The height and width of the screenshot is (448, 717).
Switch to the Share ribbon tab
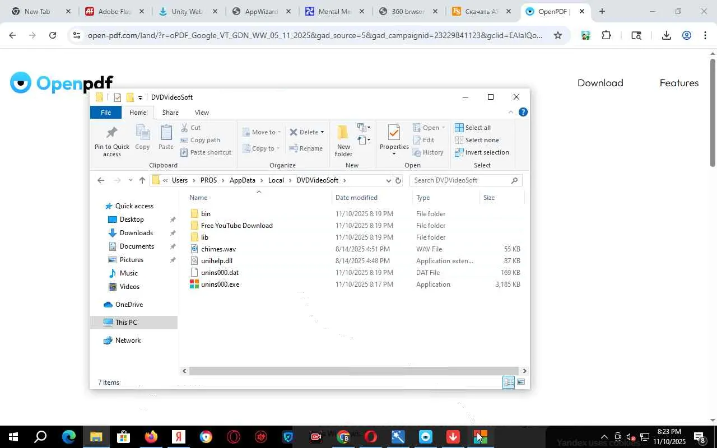point(170,113)
